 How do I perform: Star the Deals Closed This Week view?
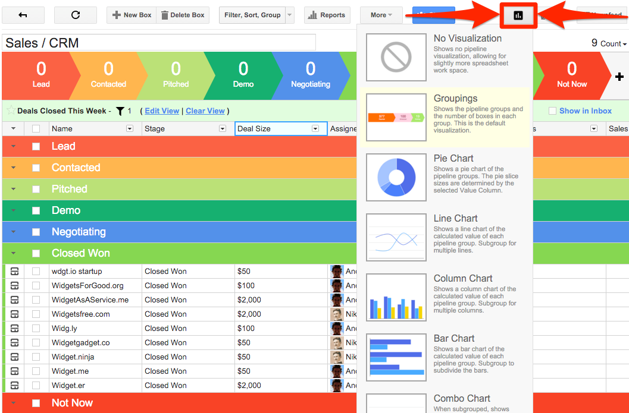click(x=11, y=110)
